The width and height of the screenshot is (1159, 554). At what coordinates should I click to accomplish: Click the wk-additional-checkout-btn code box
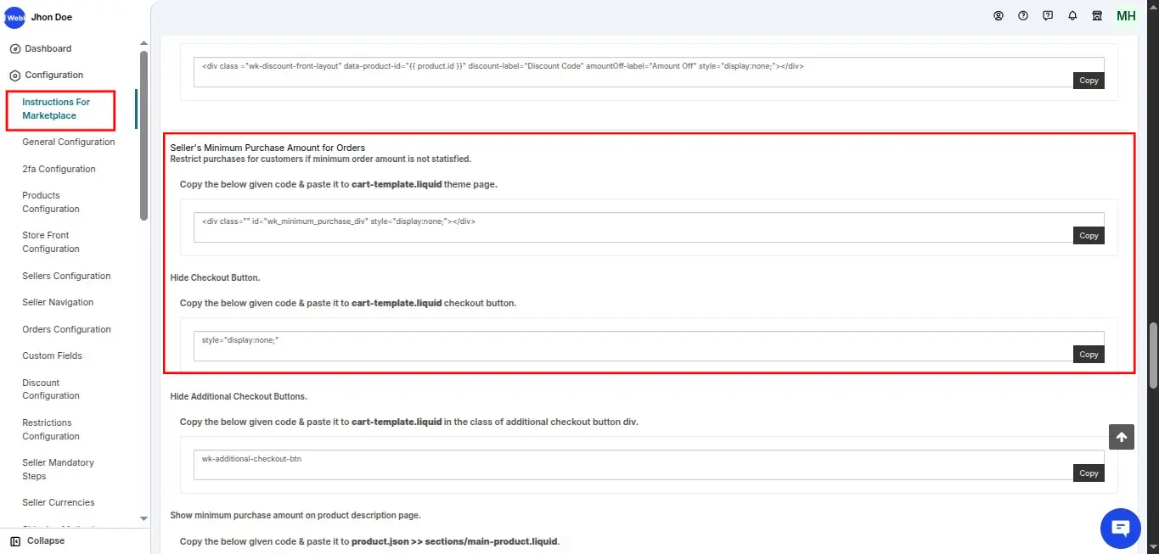pos(649,465)
